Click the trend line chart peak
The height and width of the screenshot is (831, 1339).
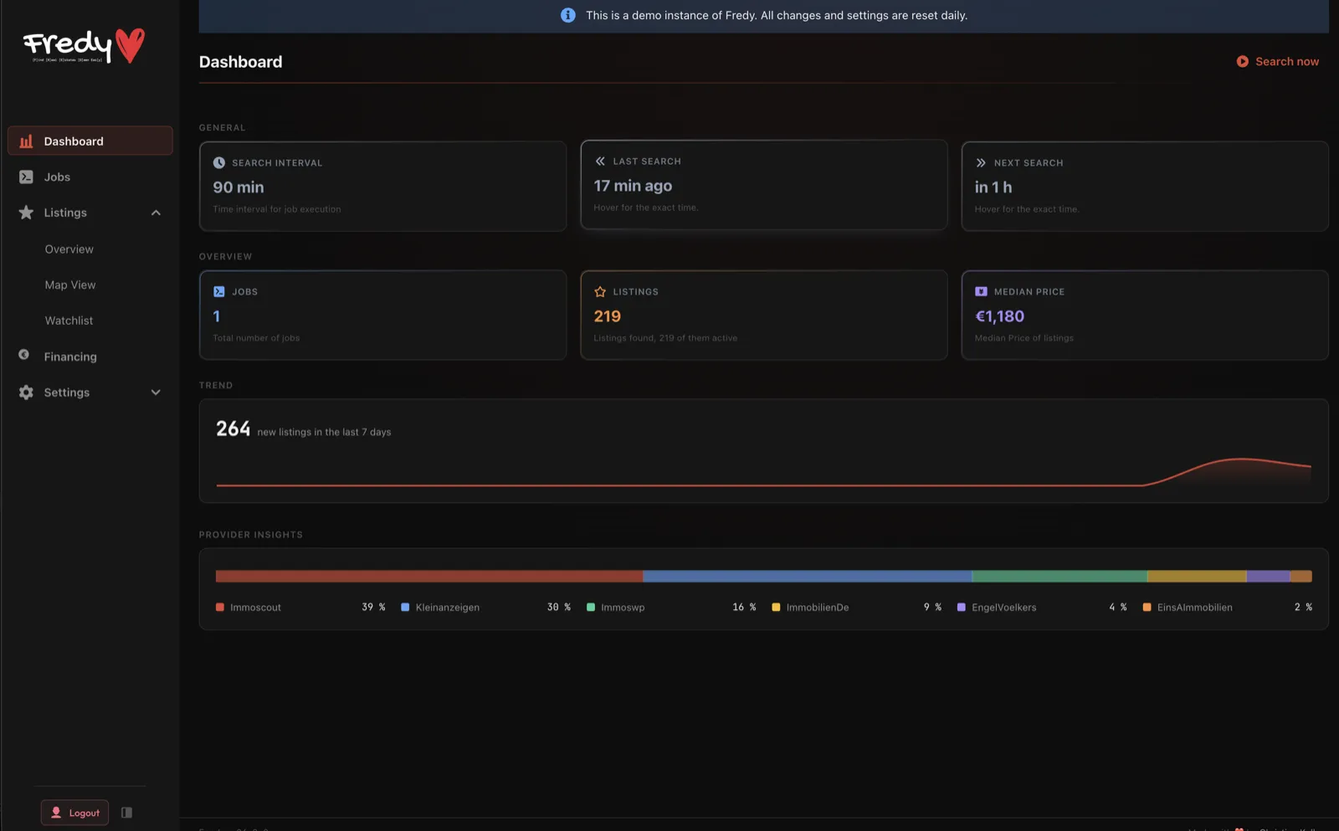click(x=1241, y=459)
